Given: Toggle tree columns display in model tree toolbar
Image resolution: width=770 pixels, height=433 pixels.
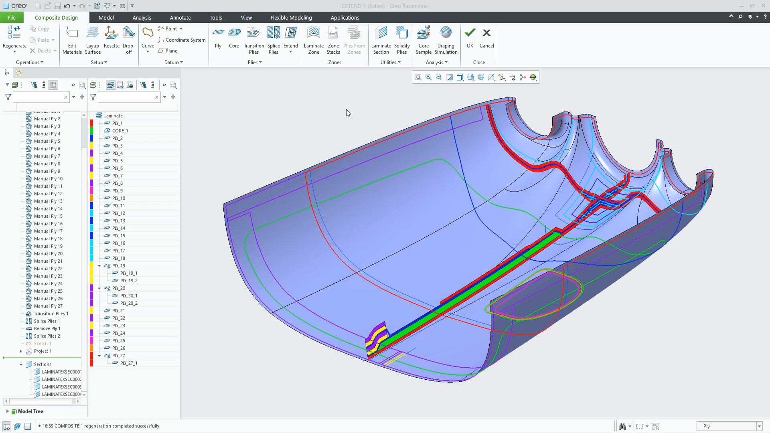Looking at the screenshot, I should [53, 85].
